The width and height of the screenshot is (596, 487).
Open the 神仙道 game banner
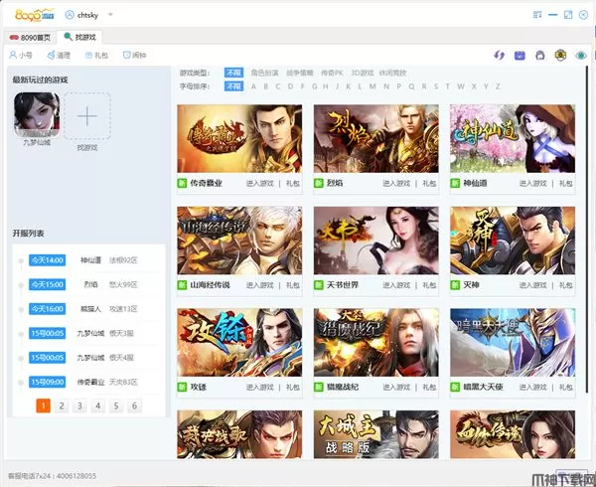tap(513, 139)
